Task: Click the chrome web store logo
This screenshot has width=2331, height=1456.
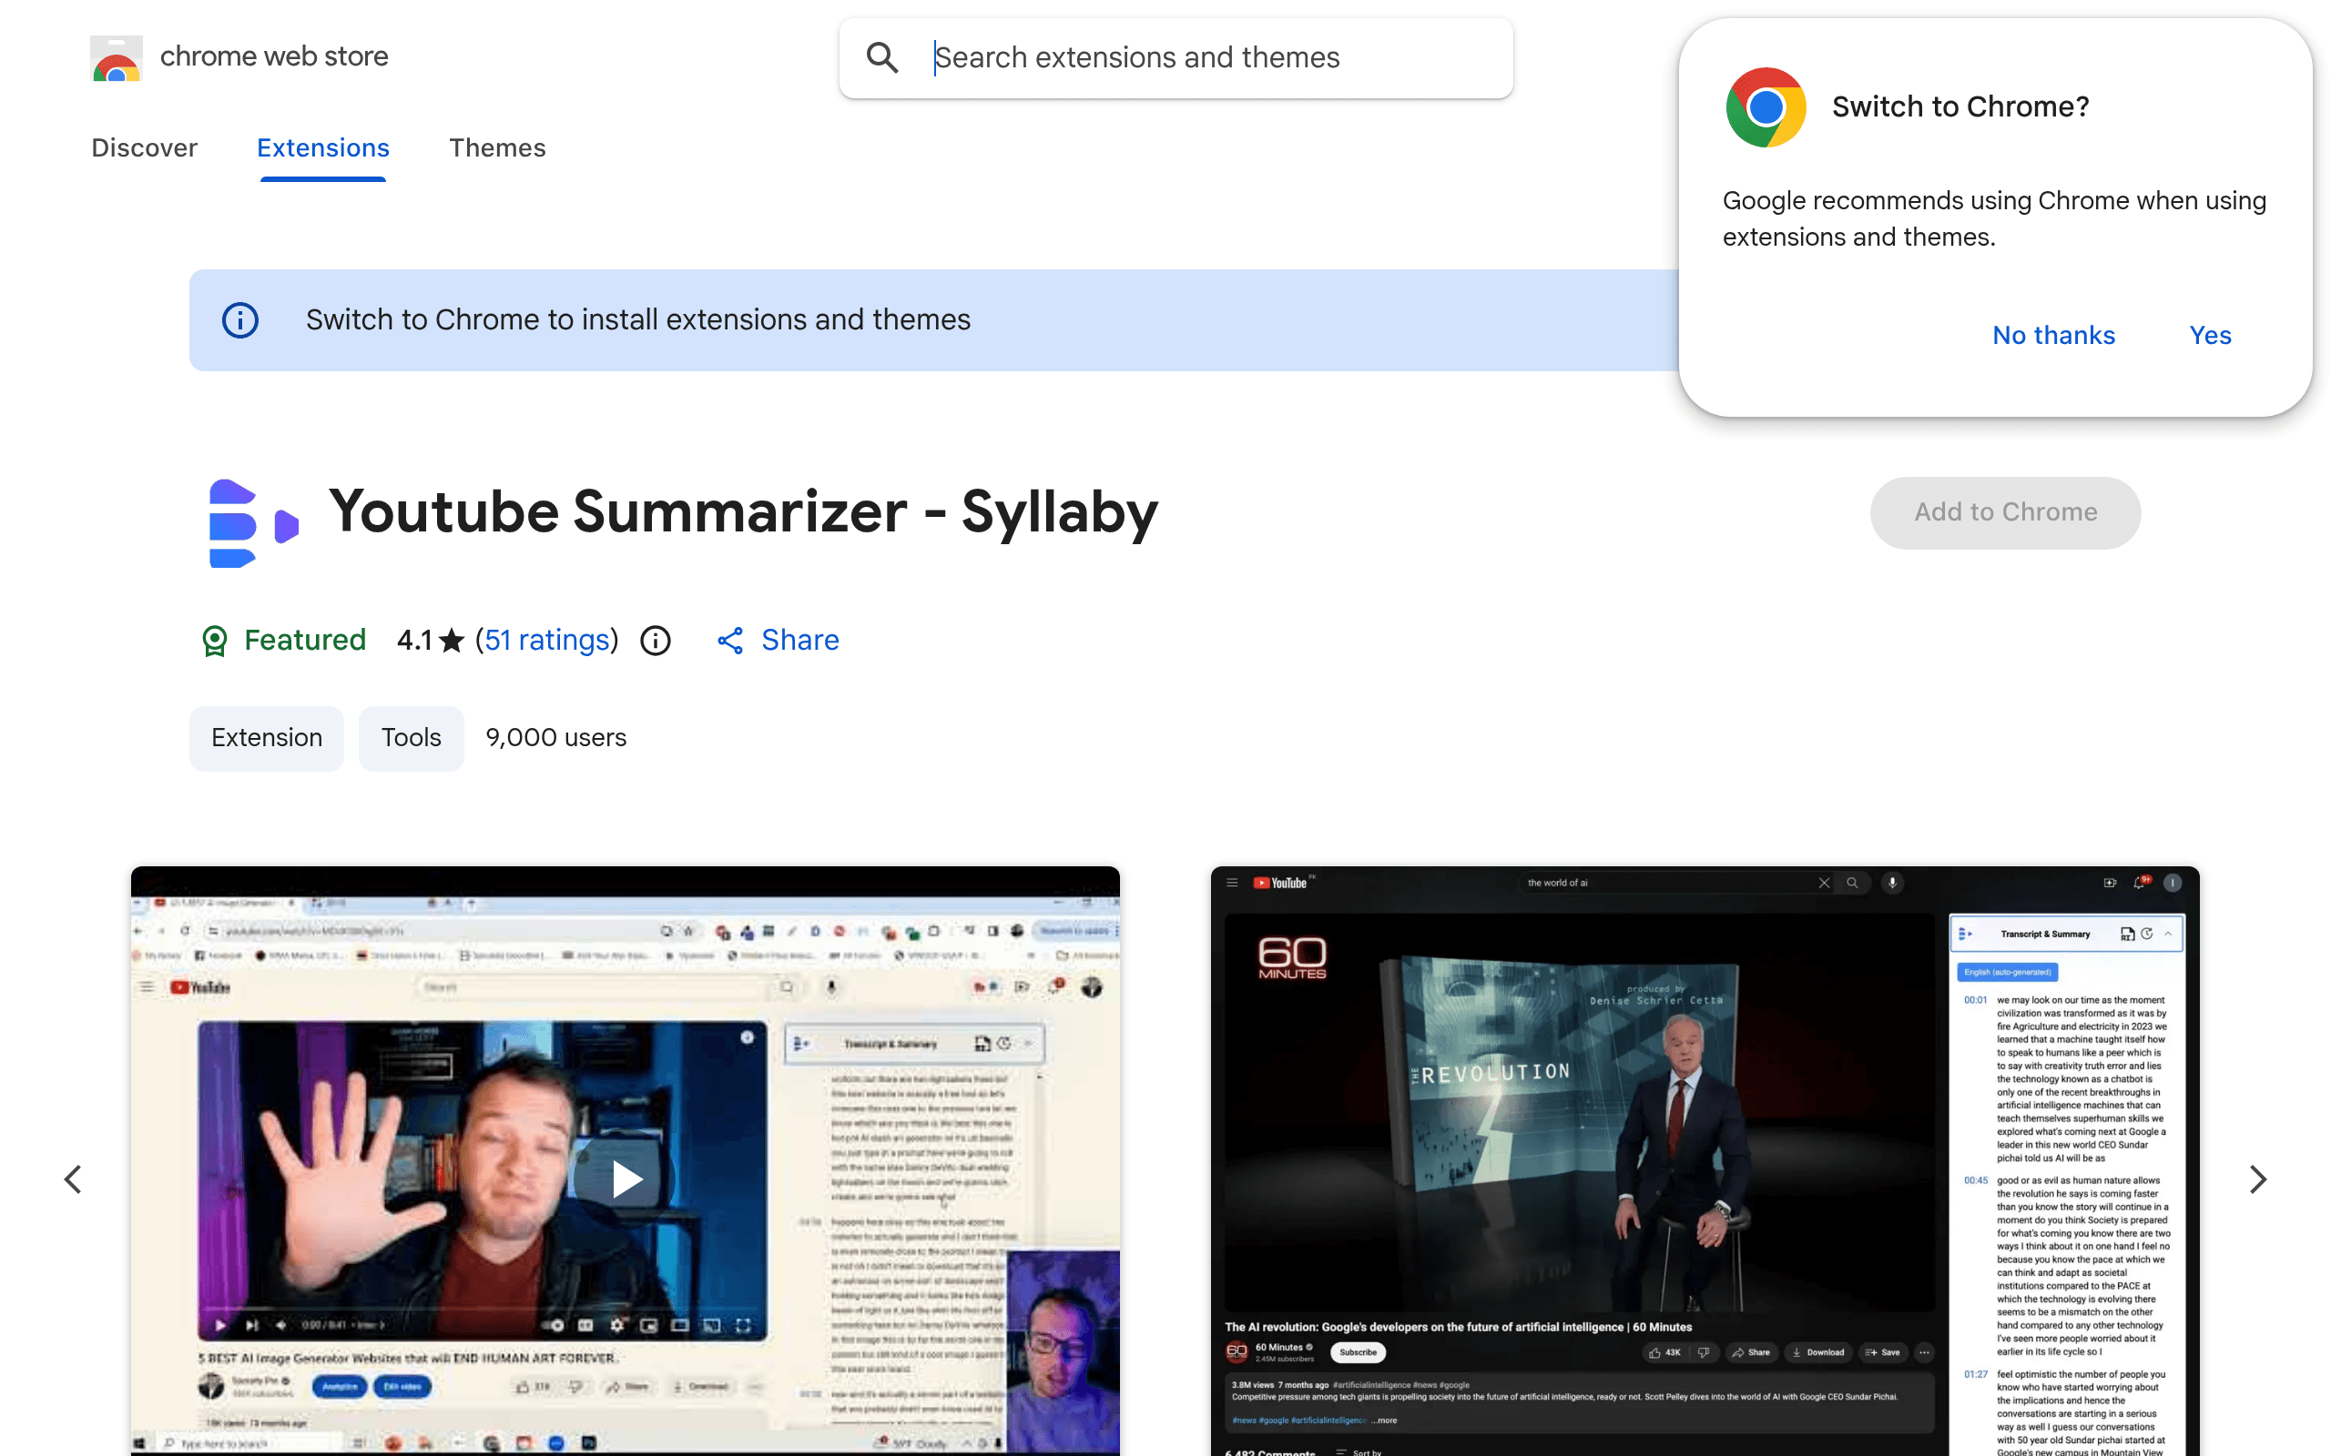Action: (x=116, y=57)
